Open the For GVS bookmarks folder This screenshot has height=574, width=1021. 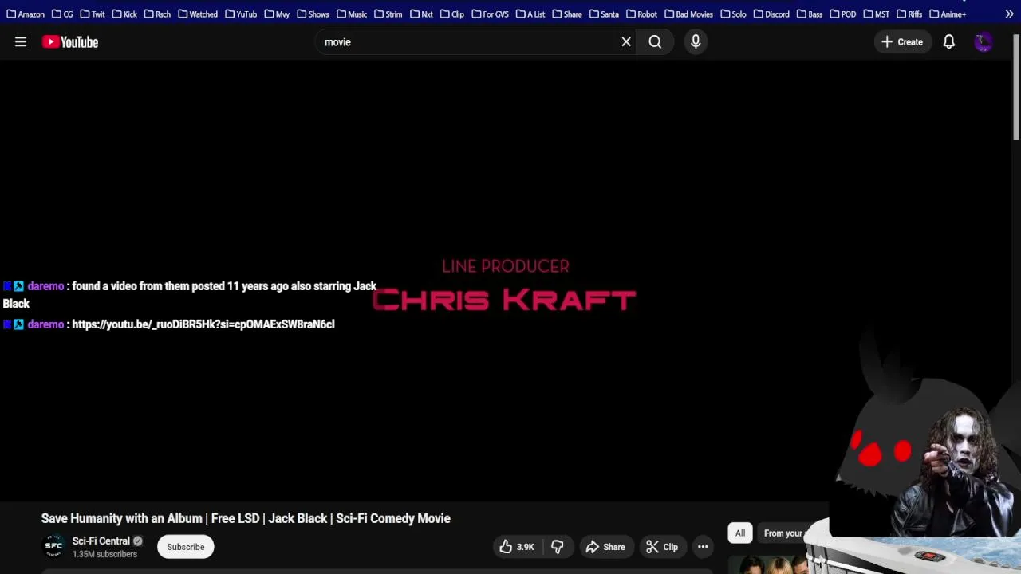pyautogui.click(x=490, y=14)
